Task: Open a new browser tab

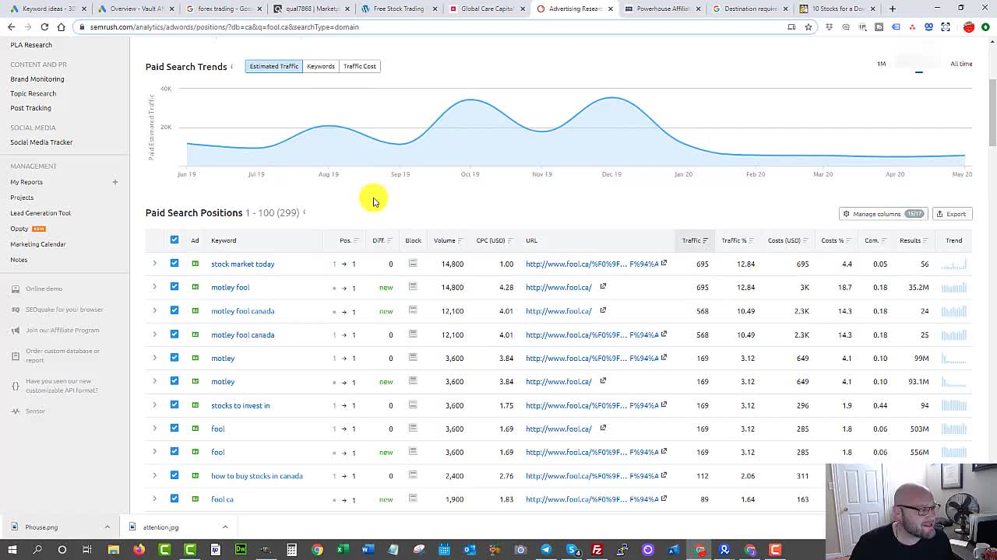Action: pyautogui.click(x=893, y=9)
